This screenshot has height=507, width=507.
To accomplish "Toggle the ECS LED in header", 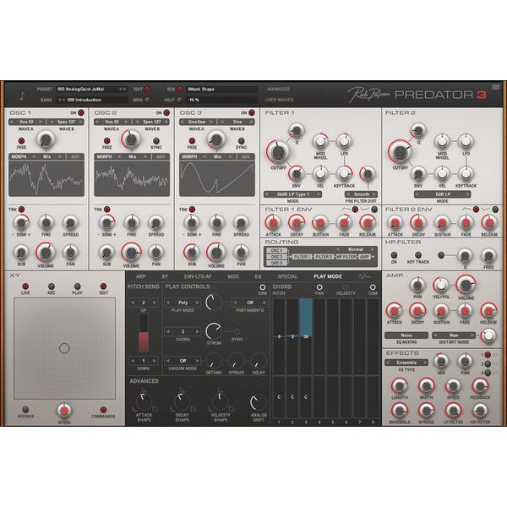I will [x=180, y=90].
